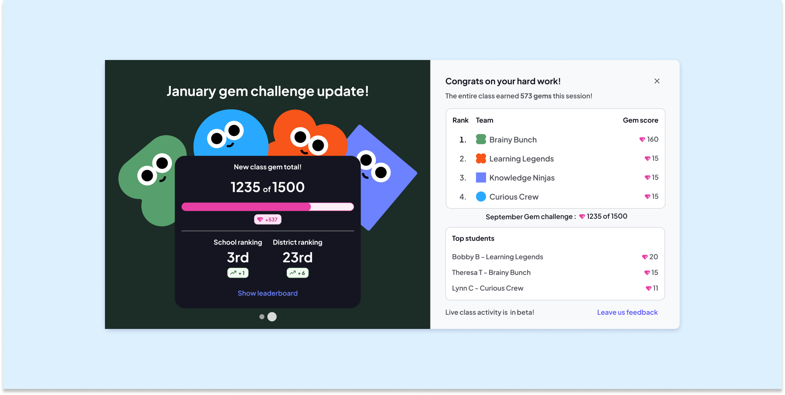Close the congrats panel with X

pos(657,81)
